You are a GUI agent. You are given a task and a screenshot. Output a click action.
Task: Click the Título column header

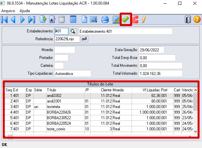pos(65,90)
